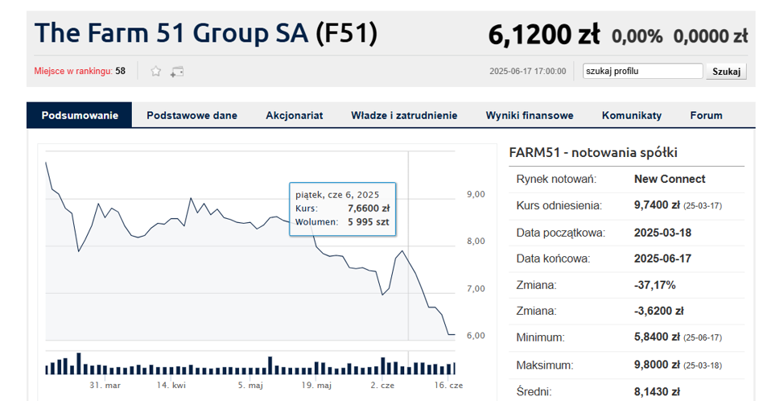This screenshot has height=401, width=763.
Task: Switch to Podstawowe dane tab
Action: (x=192, y=115)
